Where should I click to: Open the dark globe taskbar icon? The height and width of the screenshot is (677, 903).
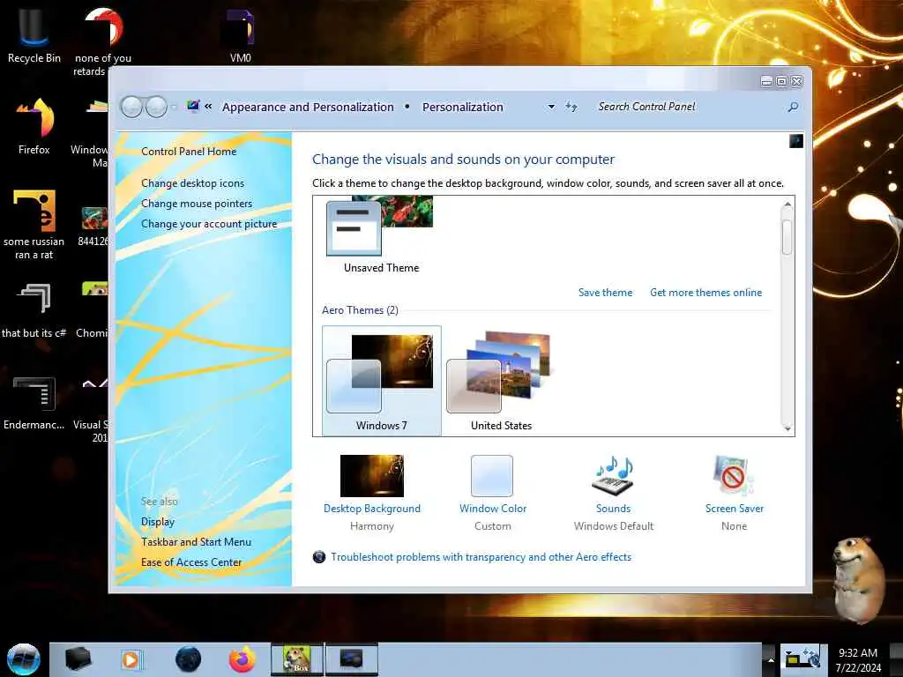coord(188,659)
